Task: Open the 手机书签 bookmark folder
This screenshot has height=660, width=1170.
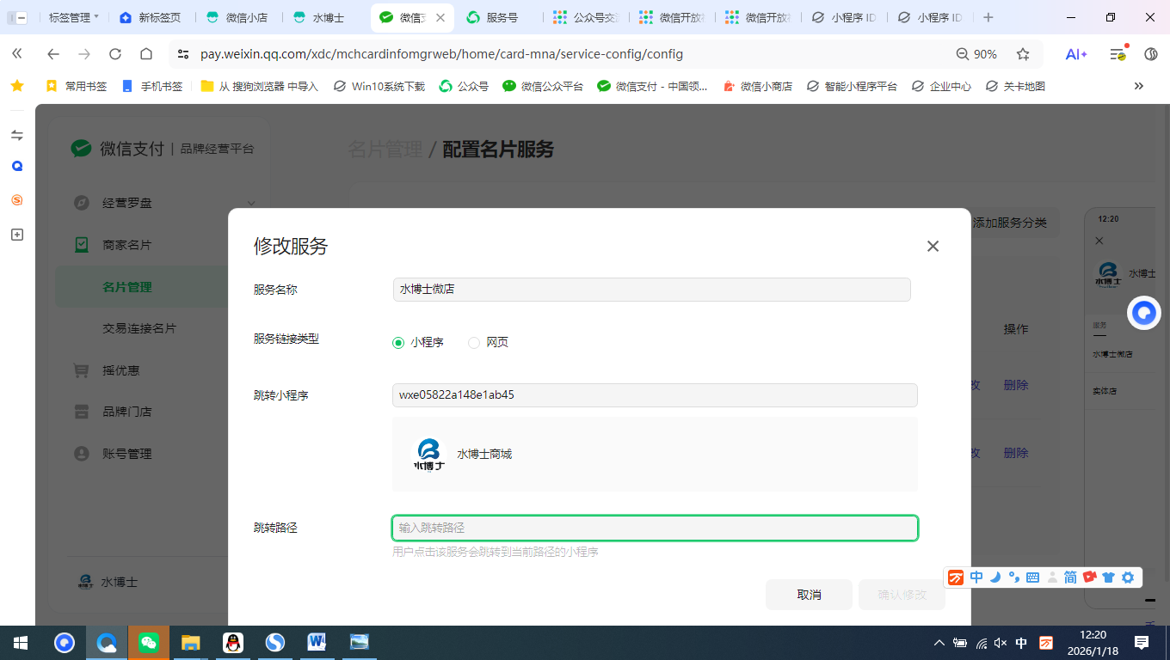Action: coord(152,86)
